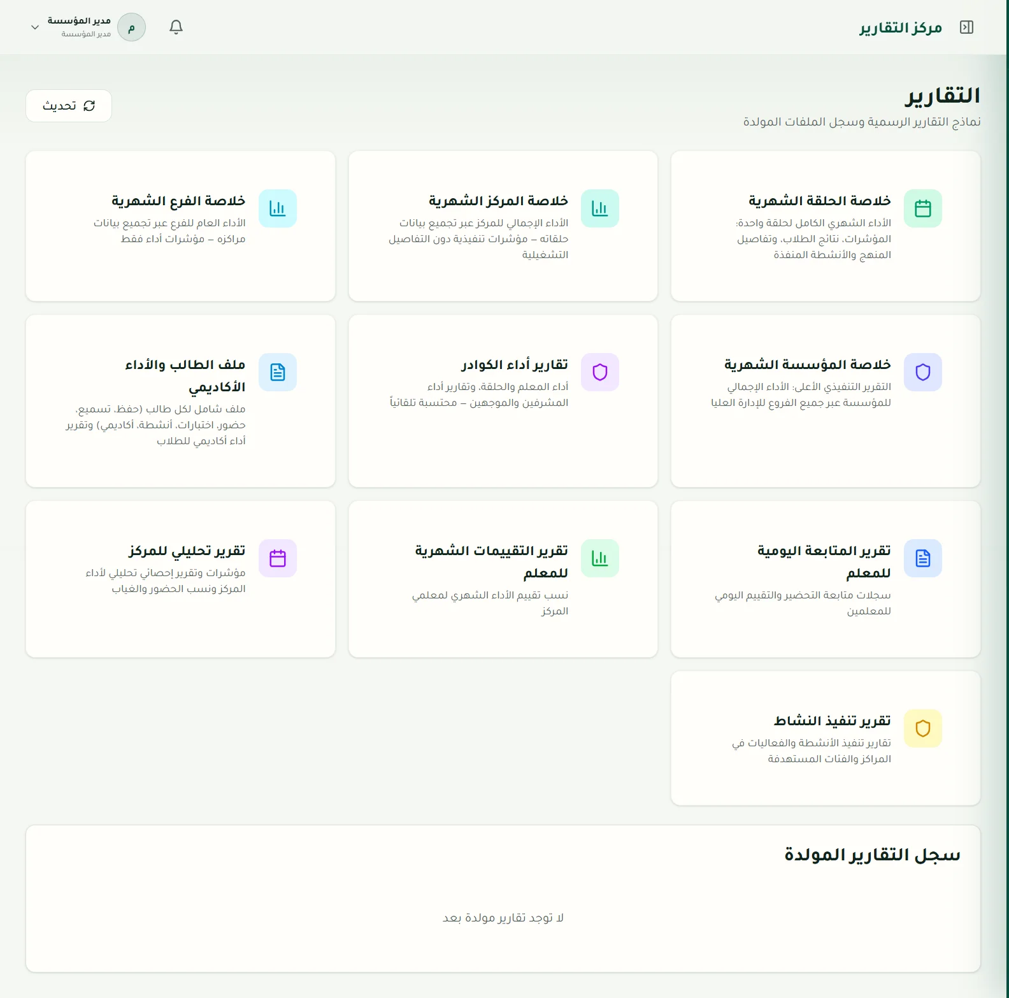Click the document icon for تقرير المتابعة اليومية للمعلم
This screenshot has width=1009, height=998.
tap(923, 558)
